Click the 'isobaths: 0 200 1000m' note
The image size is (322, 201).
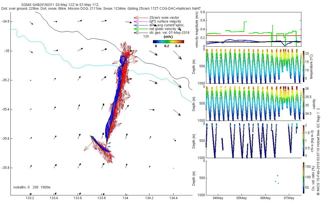[32, 187]
